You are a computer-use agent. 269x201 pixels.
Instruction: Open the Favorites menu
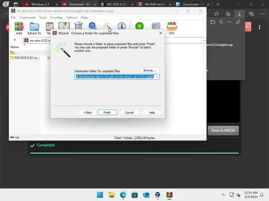pos(56,18)
